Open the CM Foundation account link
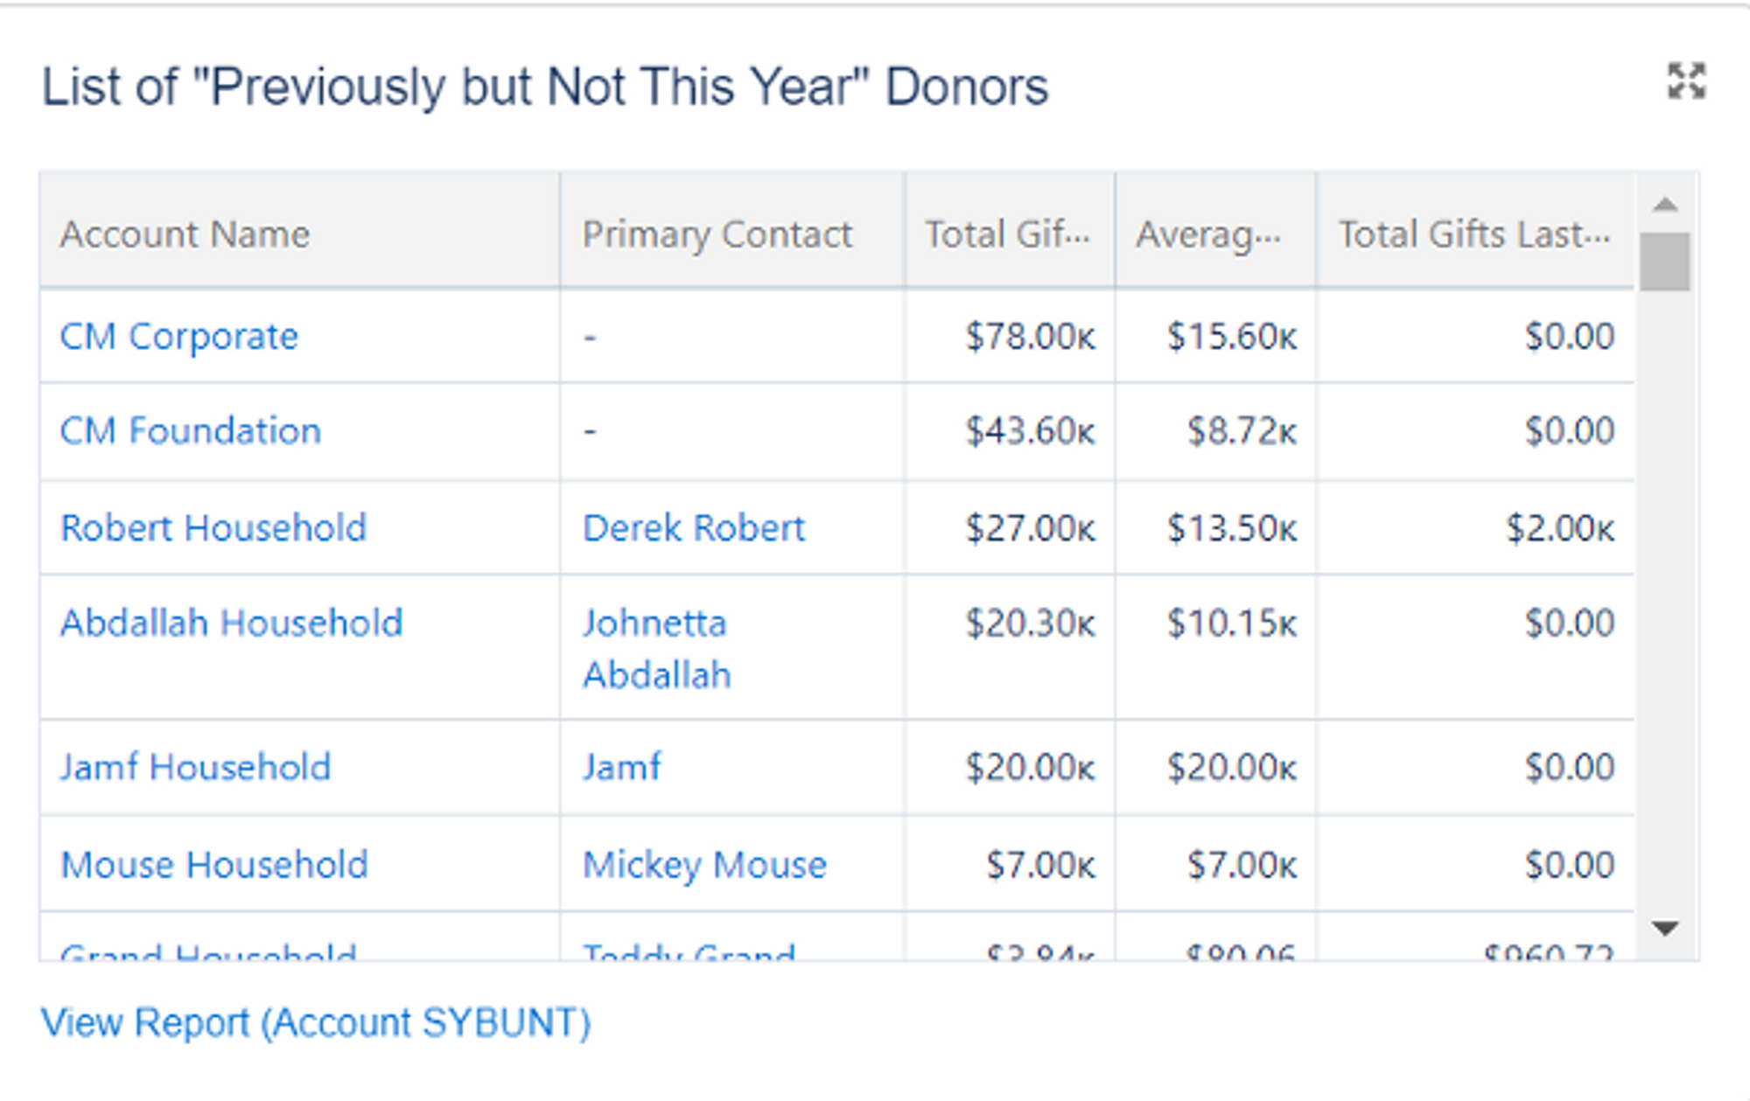1750x1101 pixels. pos(190,431)
